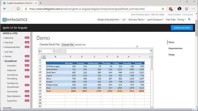
Task: Click the DOWNLOAD NOW button
Action: [182, 28]
